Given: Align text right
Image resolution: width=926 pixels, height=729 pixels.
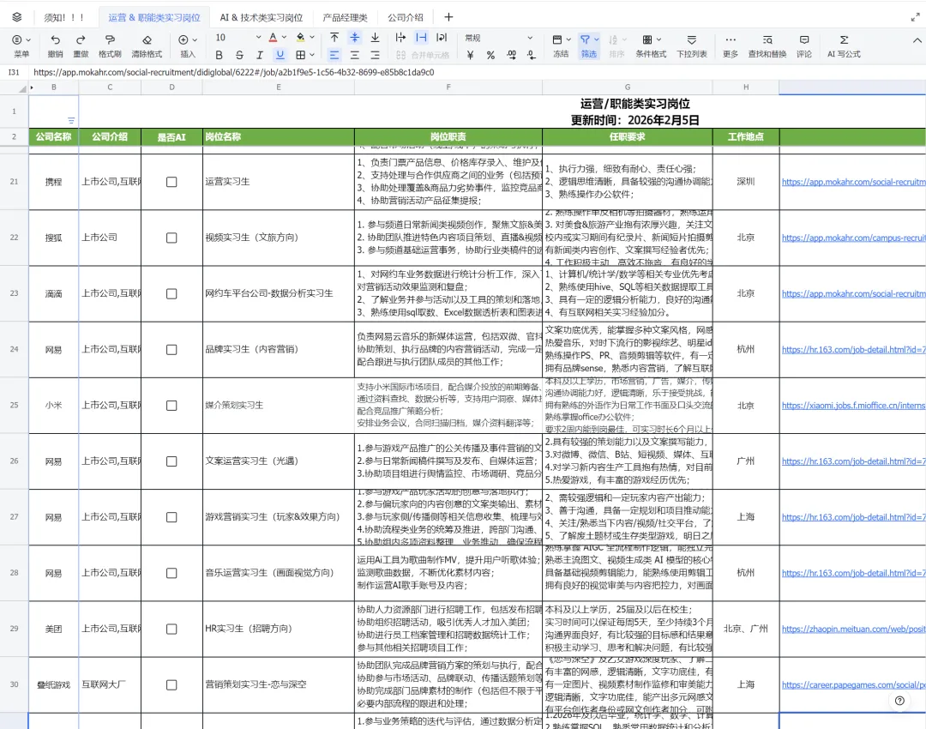Looking at the screenshot, I should coord(375,55).
